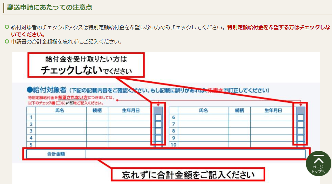Click the 忘れずに合計金額をご記入ください callout

click(188, 175)
